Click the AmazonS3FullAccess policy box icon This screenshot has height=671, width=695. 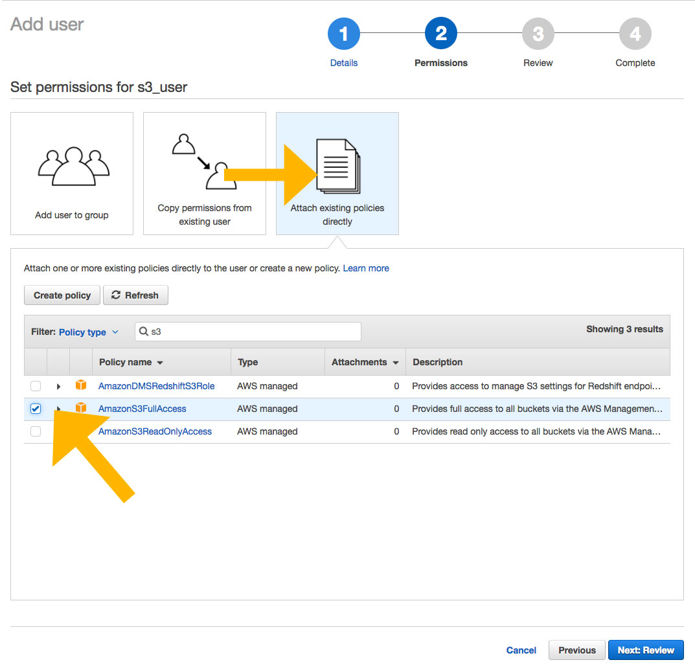coord(81,407)
